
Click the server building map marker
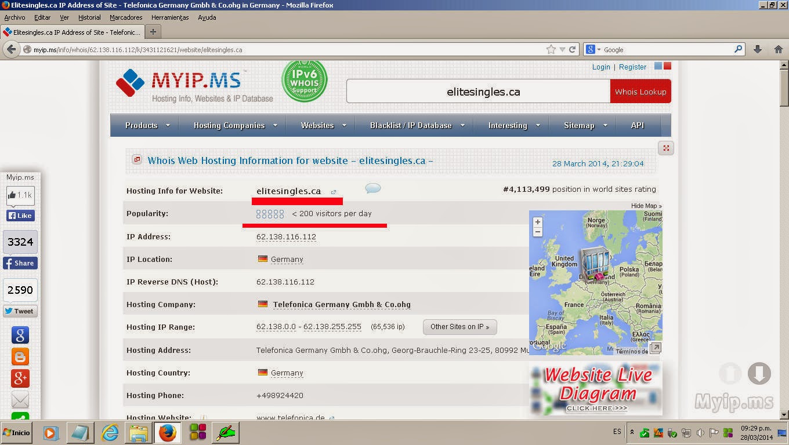[595, 264]
